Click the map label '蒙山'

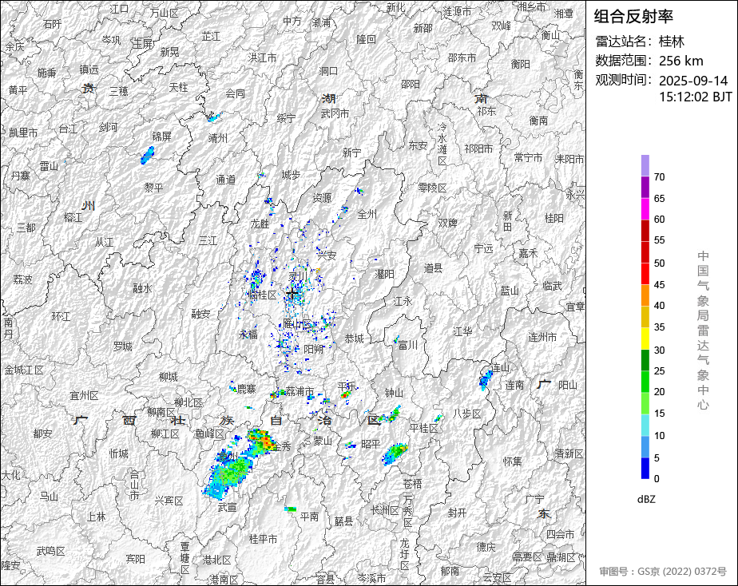pos(323,441)
